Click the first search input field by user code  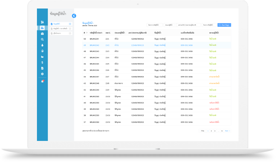pyautogui.click(x=155, y=25)
